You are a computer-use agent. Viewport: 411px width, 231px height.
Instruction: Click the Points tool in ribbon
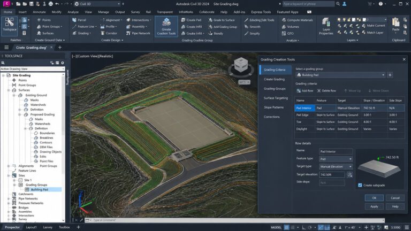click(44, 20)
